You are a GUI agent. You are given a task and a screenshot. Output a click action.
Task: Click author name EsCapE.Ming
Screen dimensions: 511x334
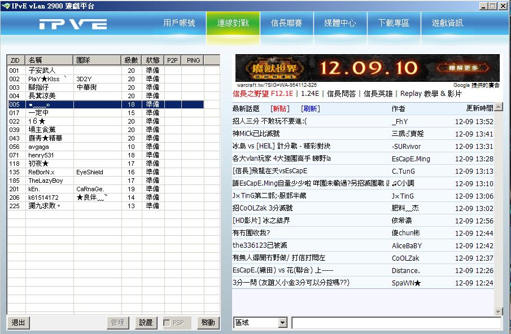pos(410,159)
